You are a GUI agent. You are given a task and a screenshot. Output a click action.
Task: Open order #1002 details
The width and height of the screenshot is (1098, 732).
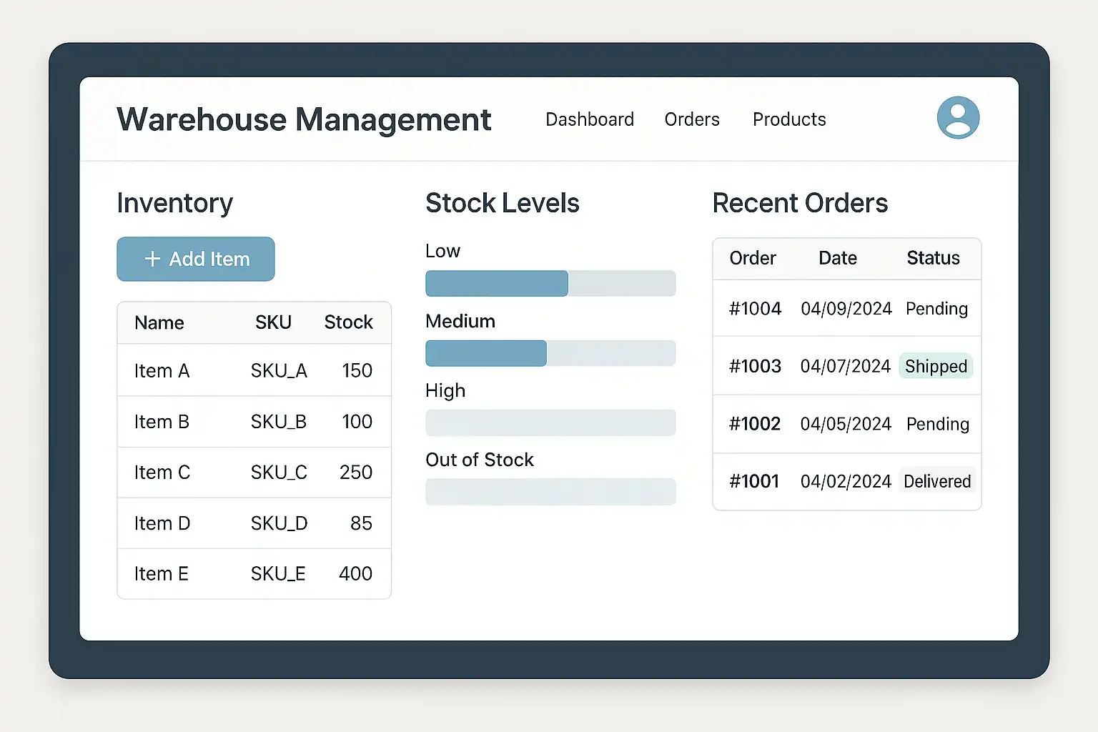tap(755, 424)
